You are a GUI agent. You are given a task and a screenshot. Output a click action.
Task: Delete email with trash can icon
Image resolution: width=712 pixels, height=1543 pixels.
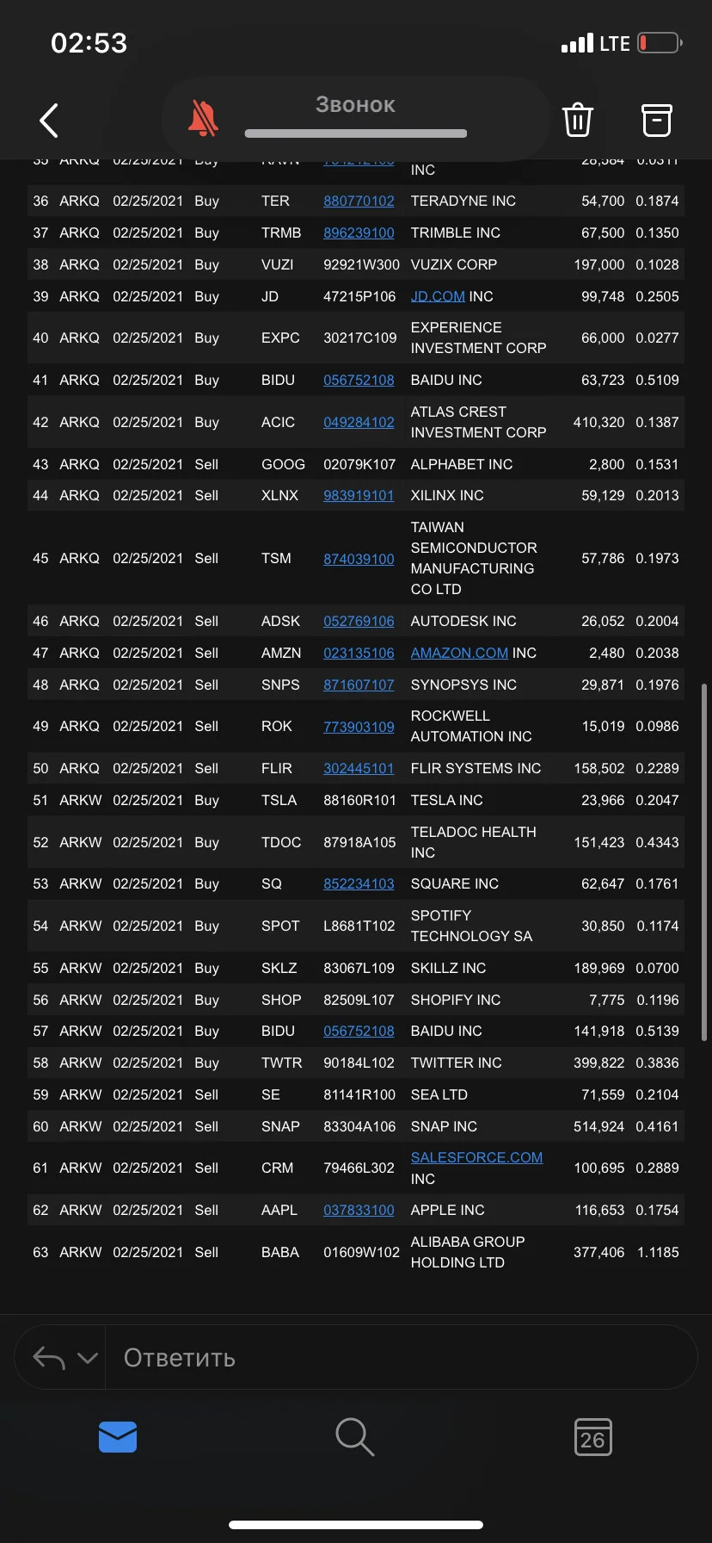[578, 120]
